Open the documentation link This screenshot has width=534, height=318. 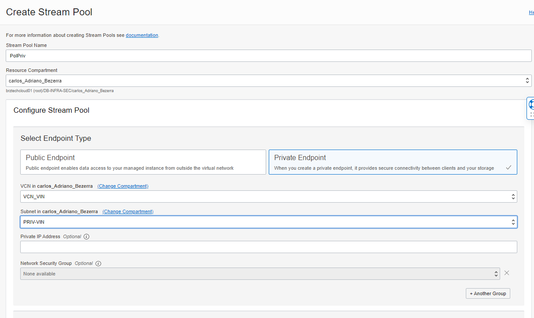(142, 35)
